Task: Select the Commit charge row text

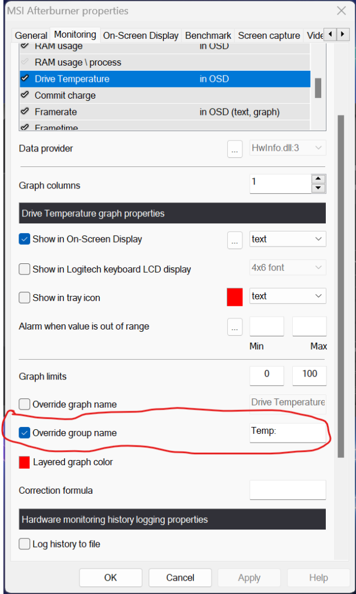Action: click(x=65, y=96)
